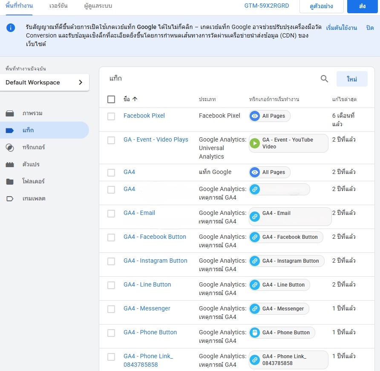The width and height of the screenshot is (380, 371).
Task: Click the ทริกเกอร์การเริ่มทำงาน column header
Action: pos(274,99)
